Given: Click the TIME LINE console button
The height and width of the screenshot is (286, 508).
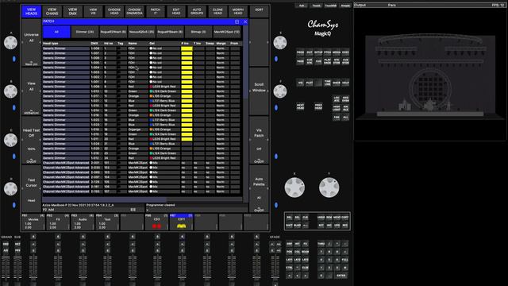Looking at the screenshot, I should [x=328, y=83].
